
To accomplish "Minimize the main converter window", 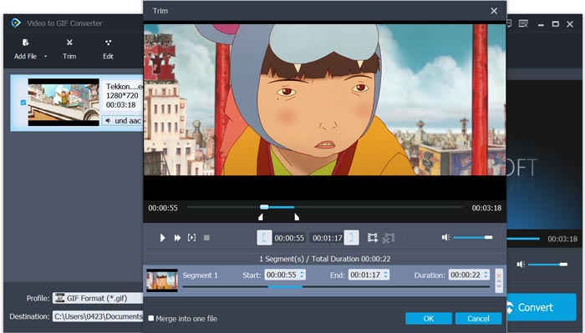I will coord(541,24).
